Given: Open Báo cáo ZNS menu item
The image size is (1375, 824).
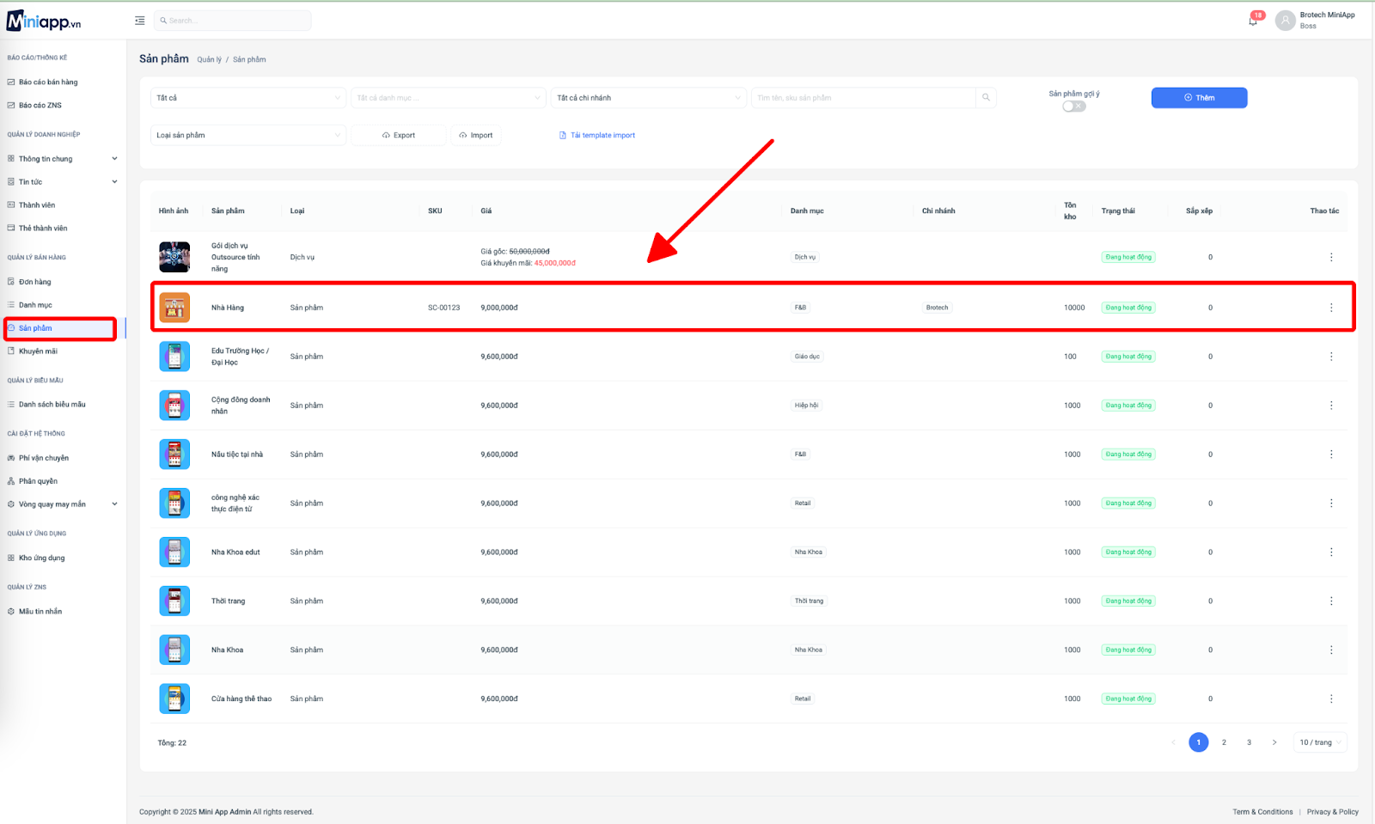Looking at the screenshot, I should (40, 106).
